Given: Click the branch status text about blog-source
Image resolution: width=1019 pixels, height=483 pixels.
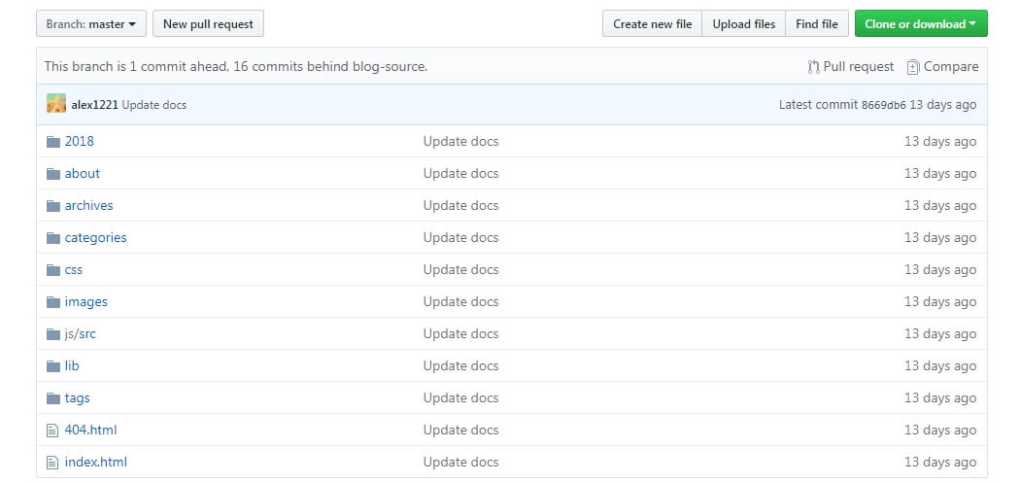Looking at the screenshot, I should coord(236,66).
